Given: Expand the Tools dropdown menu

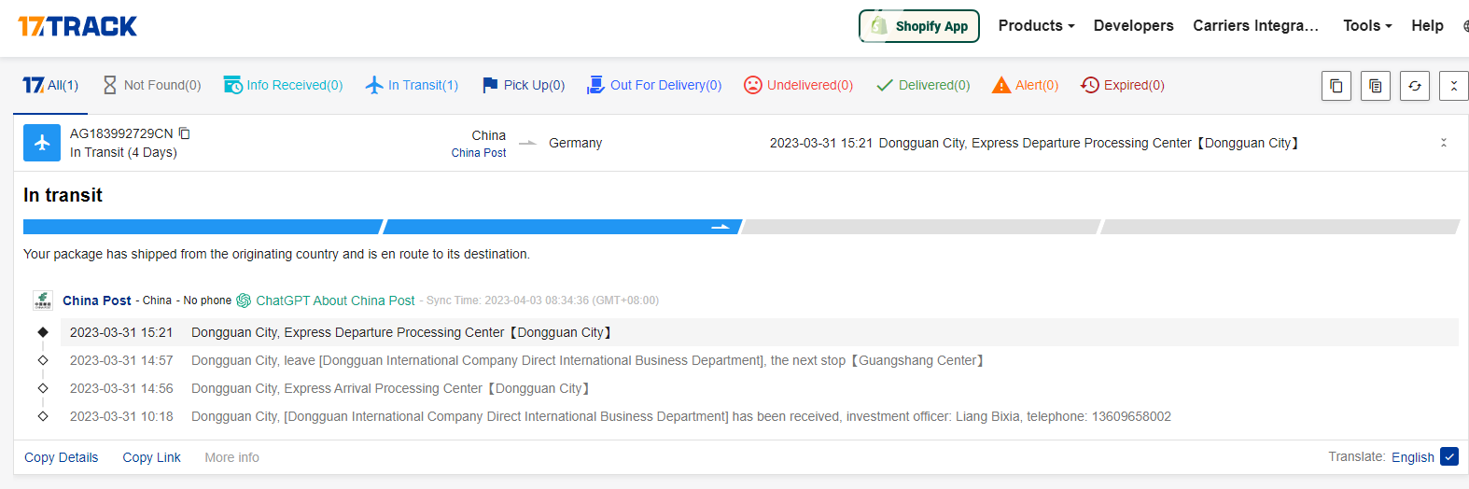Looking at the screenshot, I should coord(1366,26).
